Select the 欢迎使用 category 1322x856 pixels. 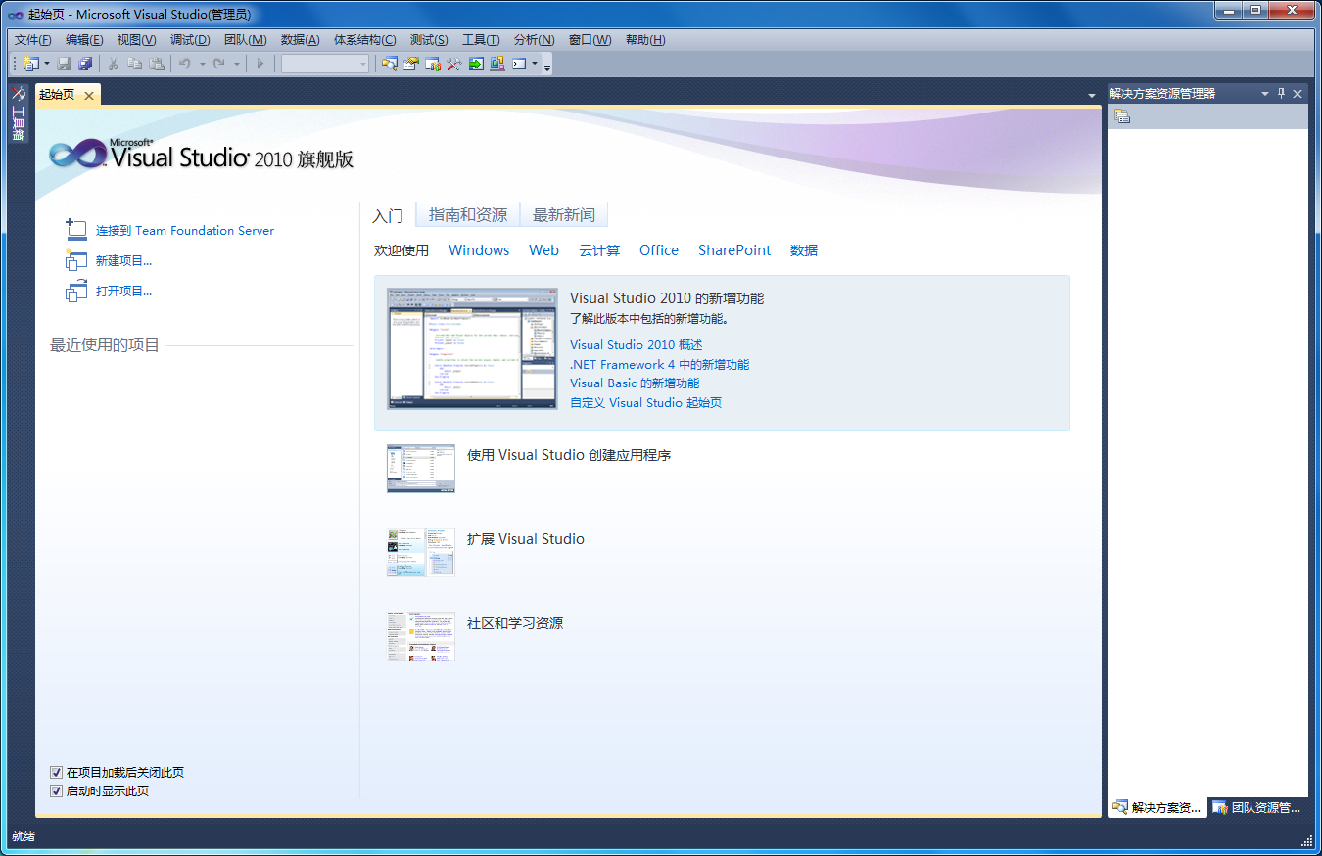401,250
